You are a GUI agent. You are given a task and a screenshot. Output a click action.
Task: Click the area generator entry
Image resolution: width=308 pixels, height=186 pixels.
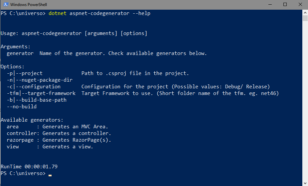click(x=57, y=127)
